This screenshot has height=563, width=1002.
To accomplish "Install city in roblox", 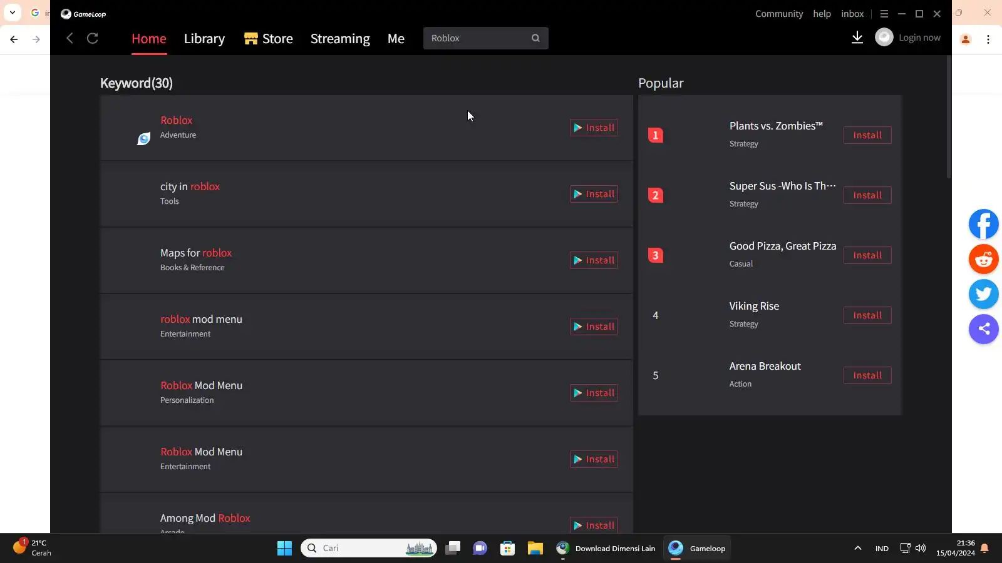I will [x=594, y=194].
